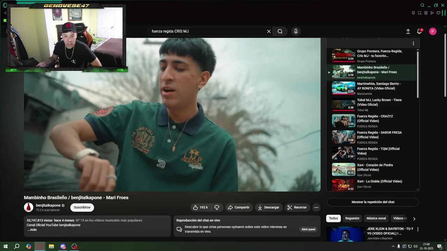Screen dimensions: 447x251
Task: Select the Reguetón filter chip
Action: (x=352, y=218)
